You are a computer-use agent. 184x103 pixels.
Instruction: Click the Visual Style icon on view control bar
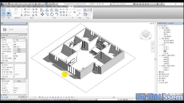(x=42, y=97)
